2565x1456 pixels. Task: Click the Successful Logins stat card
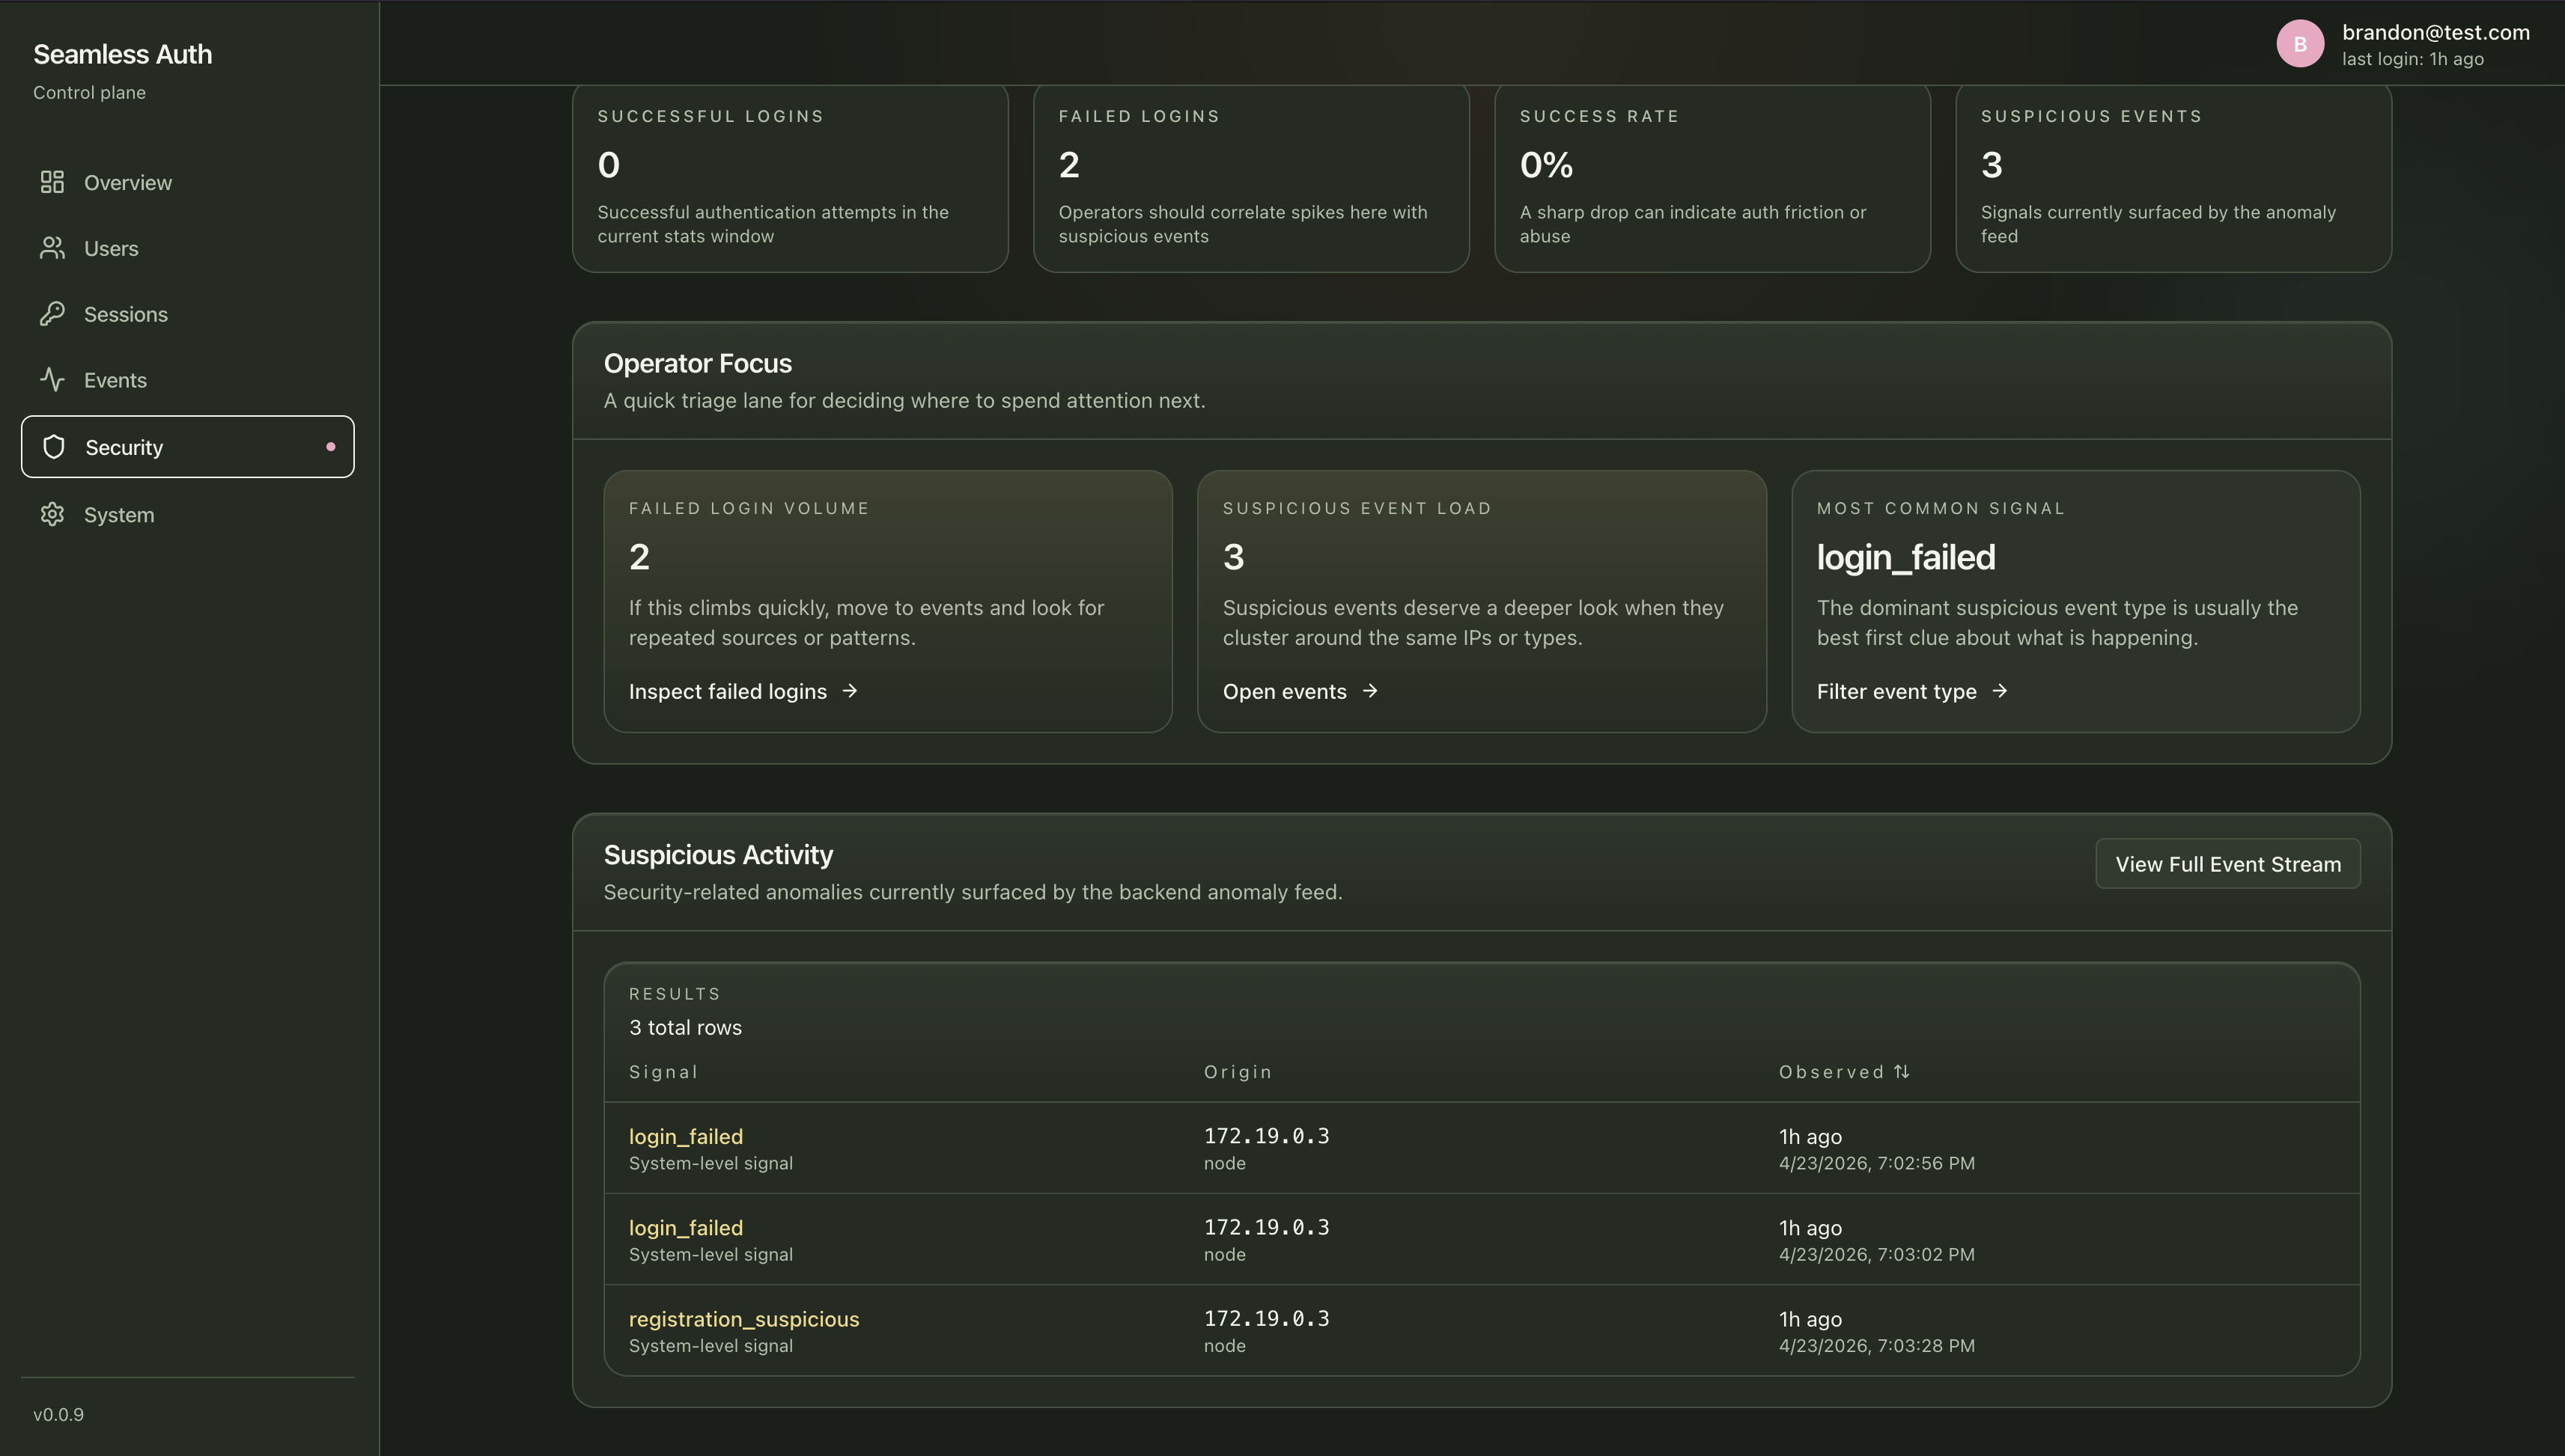coord(791,178)
